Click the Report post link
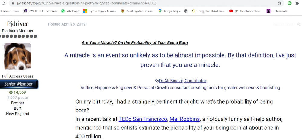Image resolution: width=302 pixels, height=140 pixels. coord(283,24)
